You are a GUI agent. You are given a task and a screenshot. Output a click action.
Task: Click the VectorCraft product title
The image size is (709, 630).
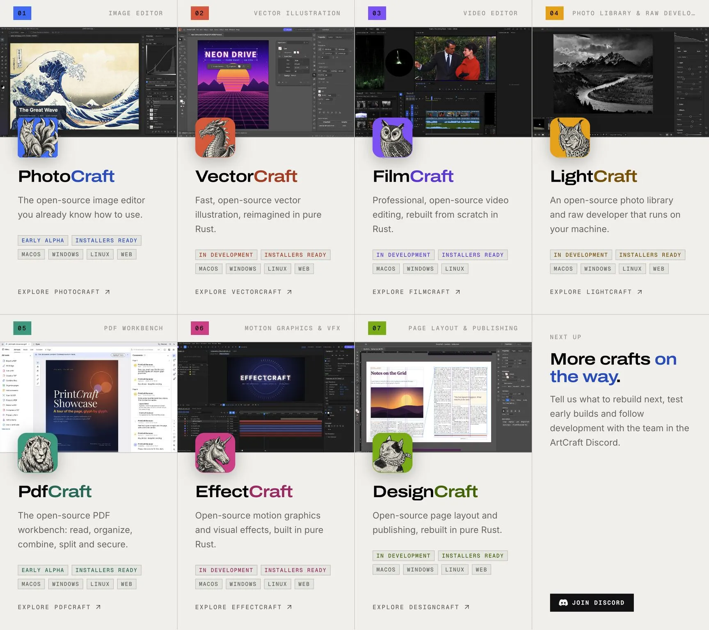pyautogui.click(x=246, y=176)
